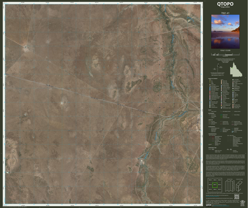Click the north arrow declination diagram

click(x=218, y=67)
